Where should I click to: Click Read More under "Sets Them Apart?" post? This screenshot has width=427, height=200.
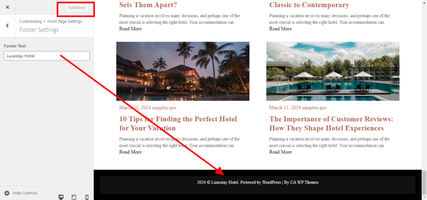[131, 29]
